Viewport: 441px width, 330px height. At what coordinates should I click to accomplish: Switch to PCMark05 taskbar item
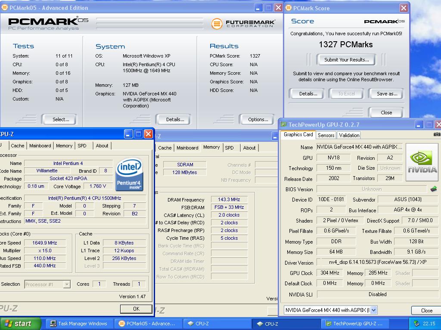(x=148, y=324)
